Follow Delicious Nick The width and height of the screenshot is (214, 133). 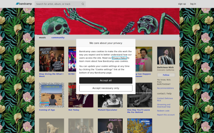pyautogui.click(x=166, y=75)
